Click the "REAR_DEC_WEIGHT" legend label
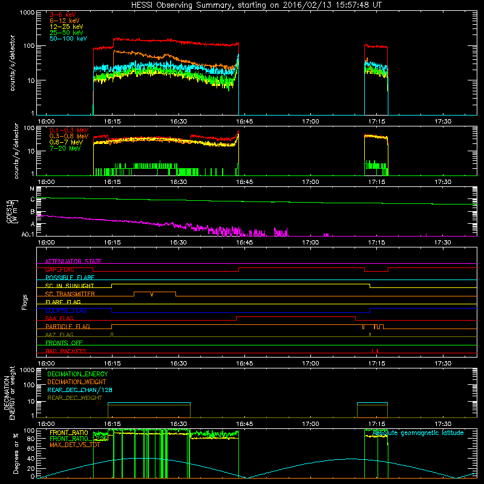Viewport: 484px width, 484px height. coord(74,398)
